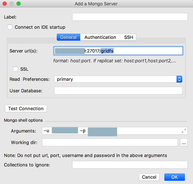
Task: Close the Add a Mongo Server window
Action: pyautogui.click(x=5, y=3)
